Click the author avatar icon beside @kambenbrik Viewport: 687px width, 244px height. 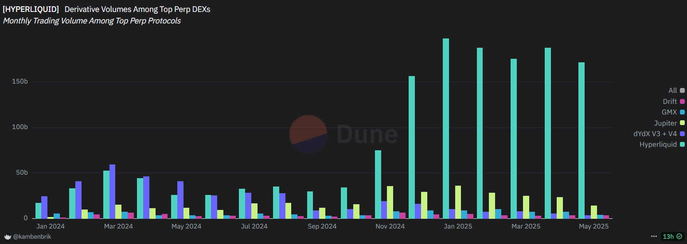click(x=8, y=236)
